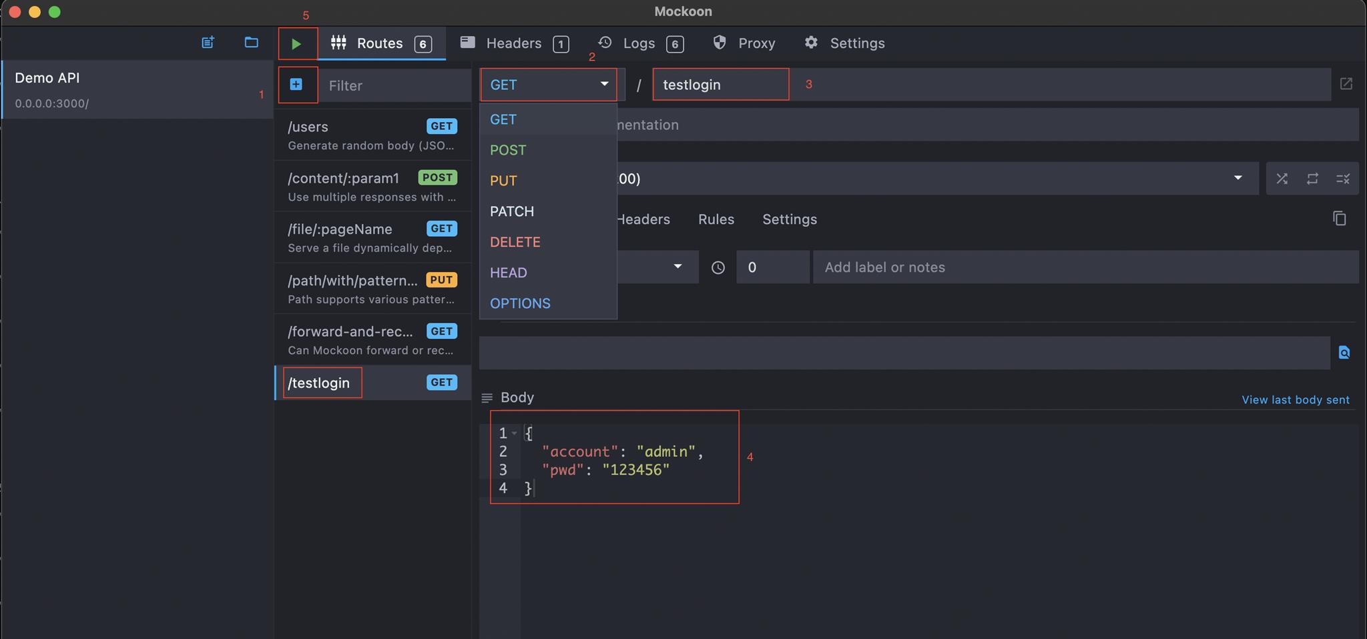This screenshot has width=1367, height=639.
Task: Choose OPTIONS from the method list
Action: coord(548,303)
